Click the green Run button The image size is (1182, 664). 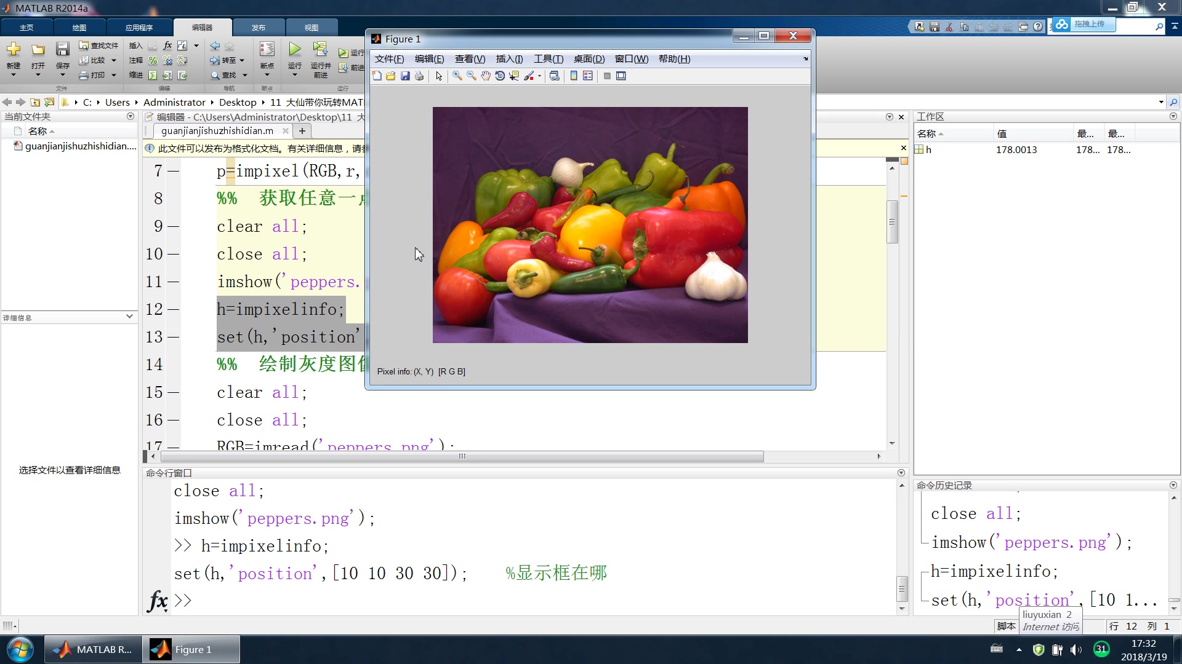coord(295,49)
